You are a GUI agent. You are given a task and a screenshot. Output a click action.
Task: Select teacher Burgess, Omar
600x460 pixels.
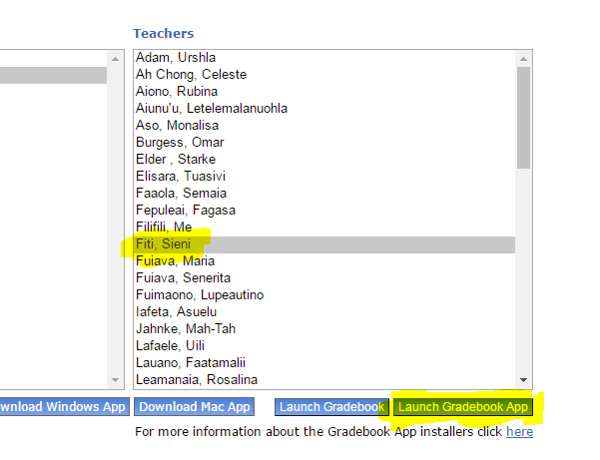tap(324, 143)
